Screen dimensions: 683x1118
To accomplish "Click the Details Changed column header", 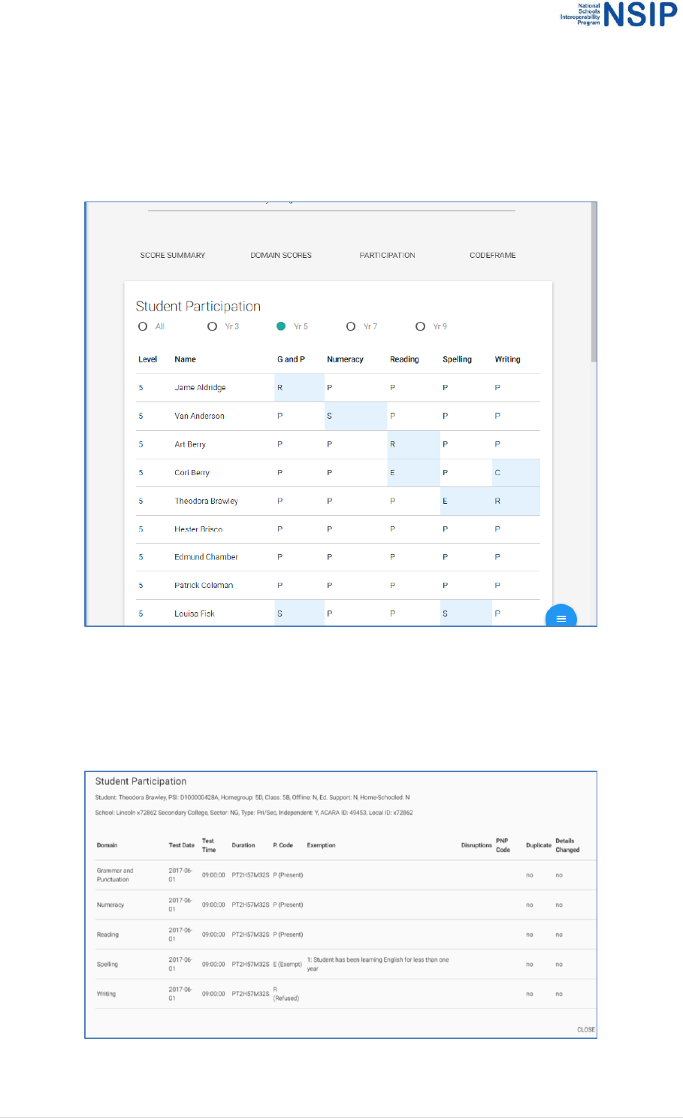I will point(567,845).
